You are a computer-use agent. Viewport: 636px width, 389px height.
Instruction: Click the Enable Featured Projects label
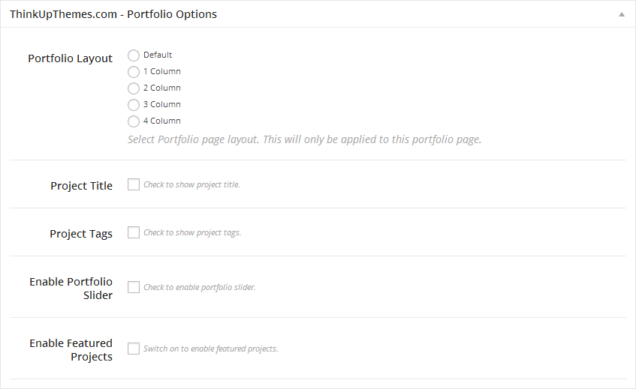tap(71, 350)
